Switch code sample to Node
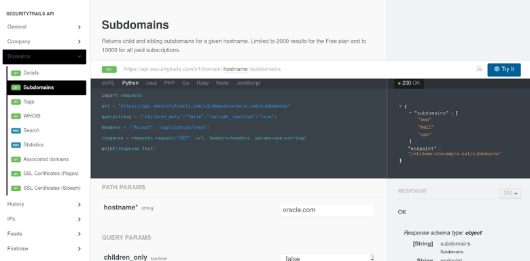530x261 pixels. click(x=222, y=83)
